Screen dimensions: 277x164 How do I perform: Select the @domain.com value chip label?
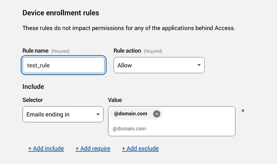click(x=130, y=114)
